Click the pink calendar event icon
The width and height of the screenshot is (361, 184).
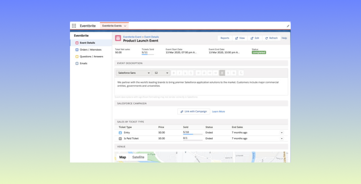(x=118, y=38)
